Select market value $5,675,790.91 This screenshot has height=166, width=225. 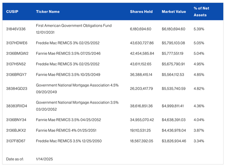[x=173, y=64]
